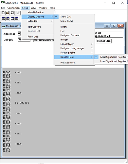The height and width of the screenshot is (164, 128).
Task: Click the -nan value at 40387
Action: 18,134
